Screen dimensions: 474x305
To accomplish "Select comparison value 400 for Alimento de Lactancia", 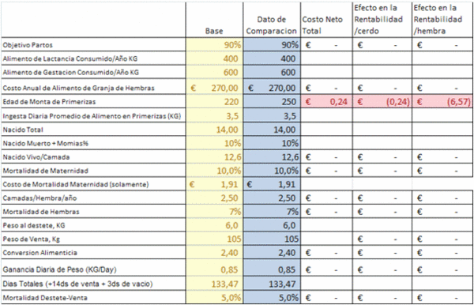I will [x=288, y=58].
